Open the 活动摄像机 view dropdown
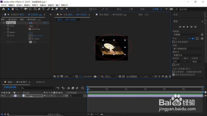 pyautogui.click(x=134, y=76)
